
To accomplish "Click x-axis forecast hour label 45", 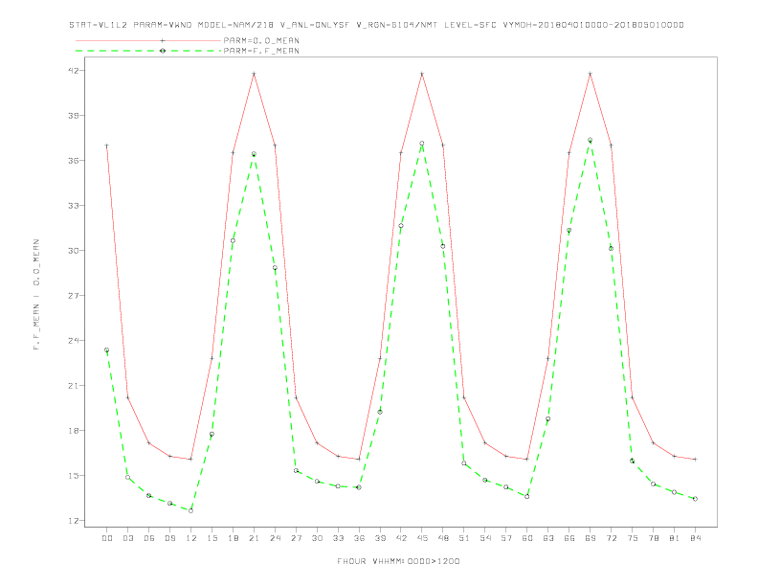I will [422, 538].
